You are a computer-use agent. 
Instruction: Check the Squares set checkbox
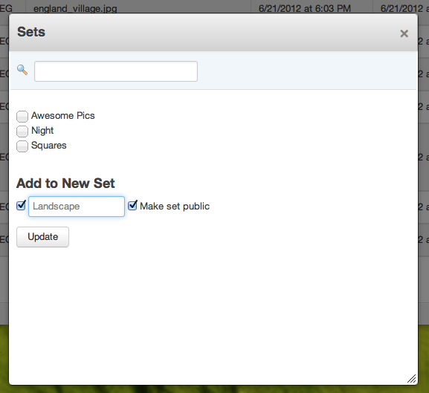pos(22,146)
